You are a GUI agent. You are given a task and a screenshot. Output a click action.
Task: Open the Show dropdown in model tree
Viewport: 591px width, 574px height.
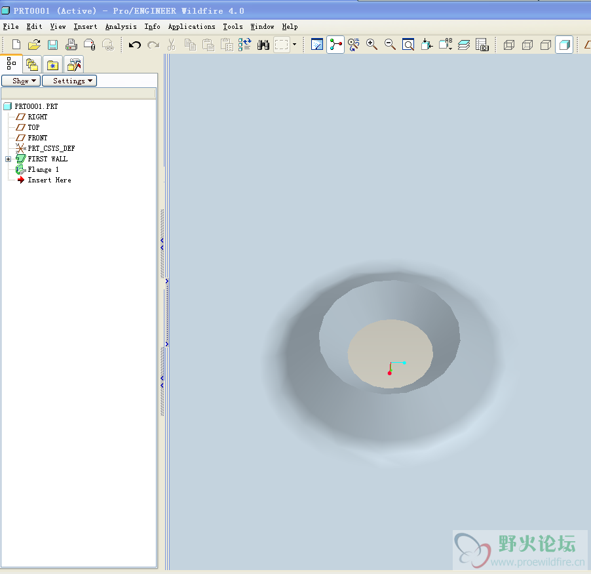pyautogui.click(x=21, y=81)
